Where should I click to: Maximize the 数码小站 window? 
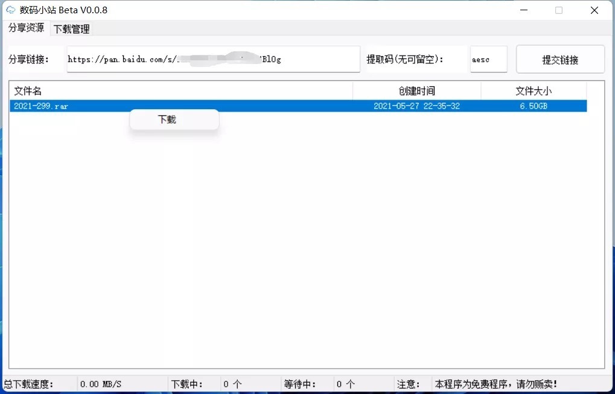click(559, 10)
